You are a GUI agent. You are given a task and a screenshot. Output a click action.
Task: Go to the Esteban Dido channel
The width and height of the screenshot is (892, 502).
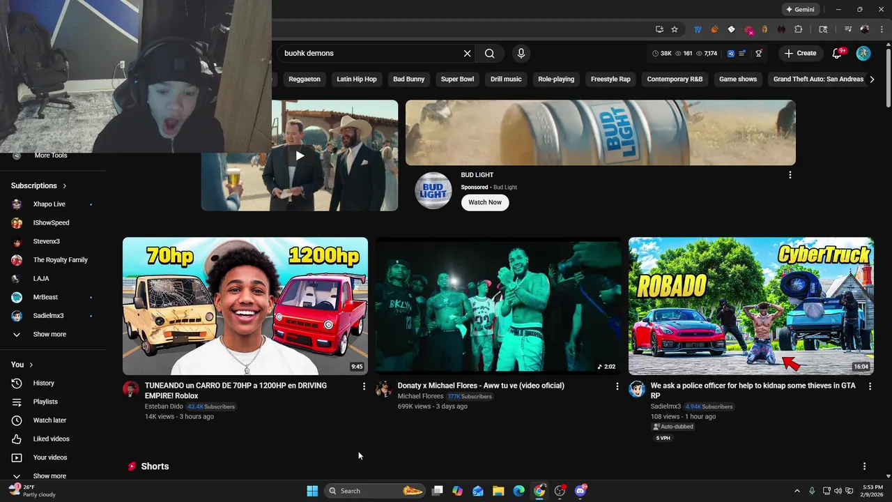(x=164, y=406)
